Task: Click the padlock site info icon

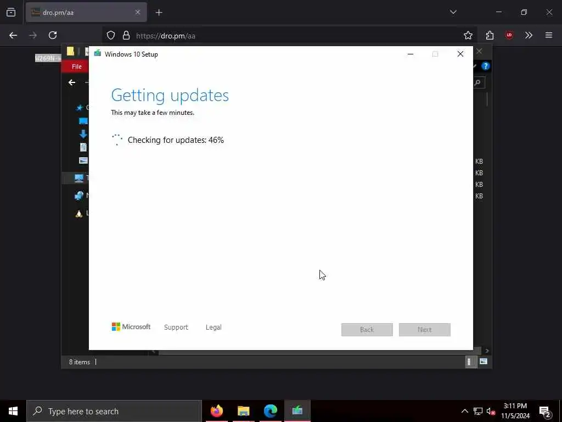Action: [126, 35]
